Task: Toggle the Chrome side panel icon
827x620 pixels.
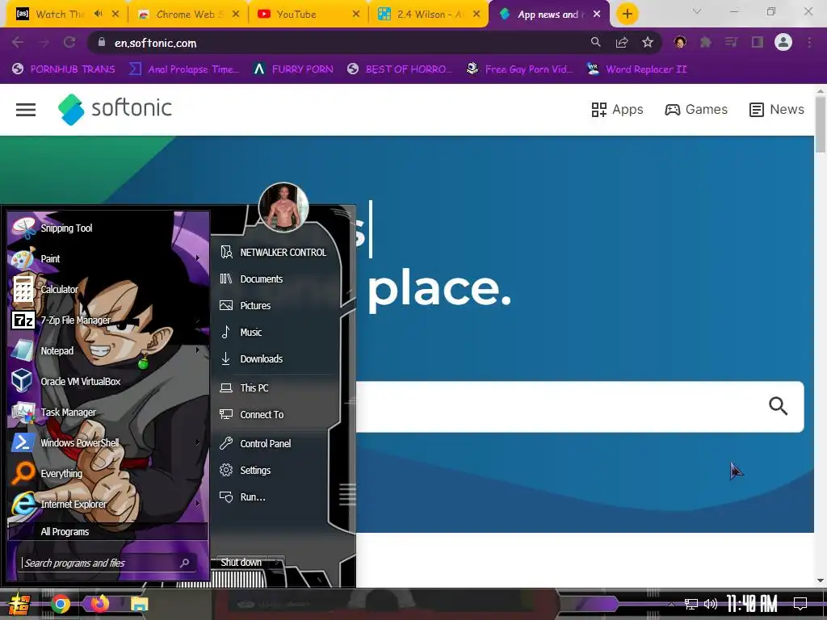Action: click(x=758, y=42)
